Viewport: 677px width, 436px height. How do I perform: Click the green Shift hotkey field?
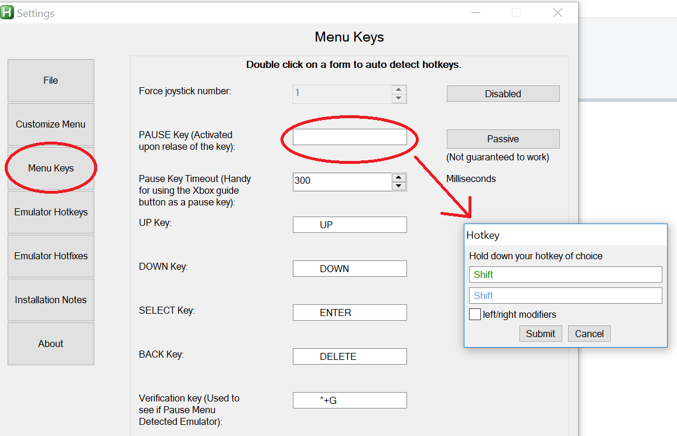pyautogui.click(x=565, y=274)
